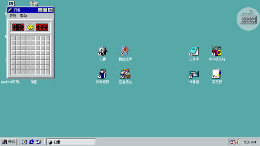Viewport: 260px width, 146px height.
Task: Open the 扫雷 desktop shortcut icon
Action: point(102,51)
